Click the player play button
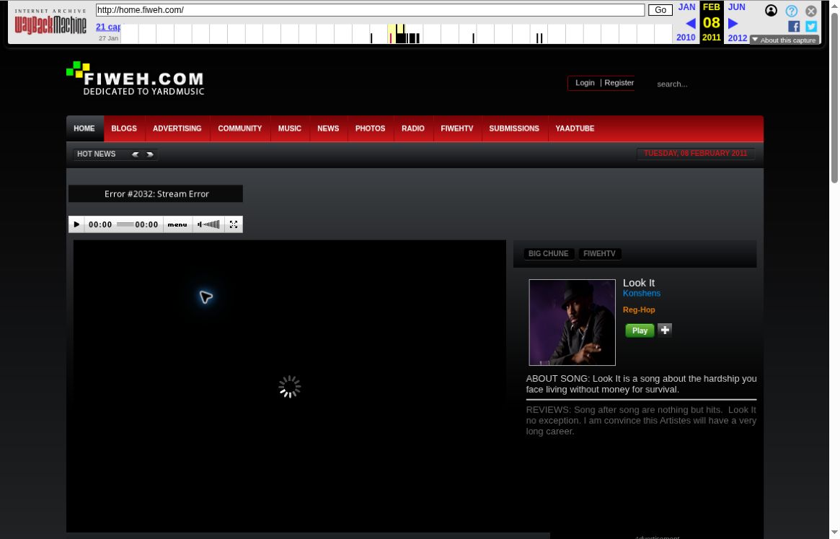Screen dimensions: 840x539 point(76,224)
